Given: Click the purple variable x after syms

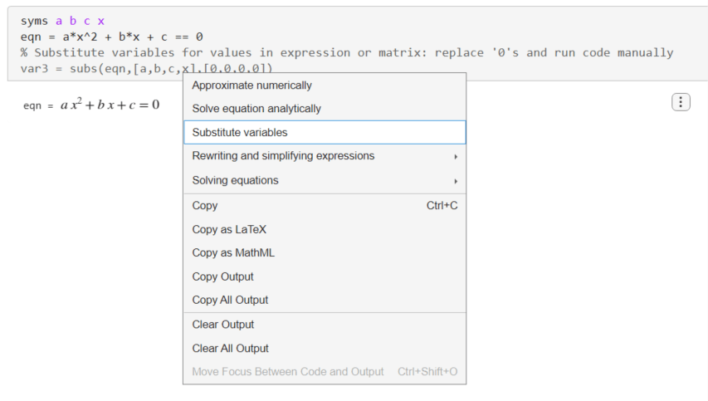Looking at the screenshot, I should pos(100,21).
